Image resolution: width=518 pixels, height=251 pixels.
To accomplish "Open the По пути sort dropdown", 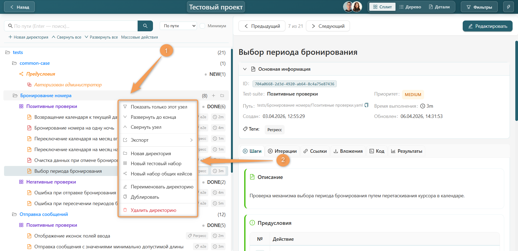I will click(x=178, y=26).
